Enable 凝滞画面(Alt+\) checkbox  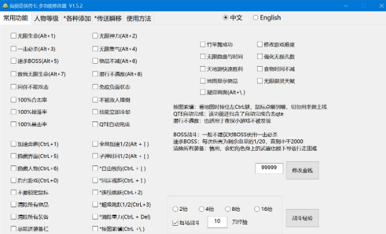coord(203,92)
